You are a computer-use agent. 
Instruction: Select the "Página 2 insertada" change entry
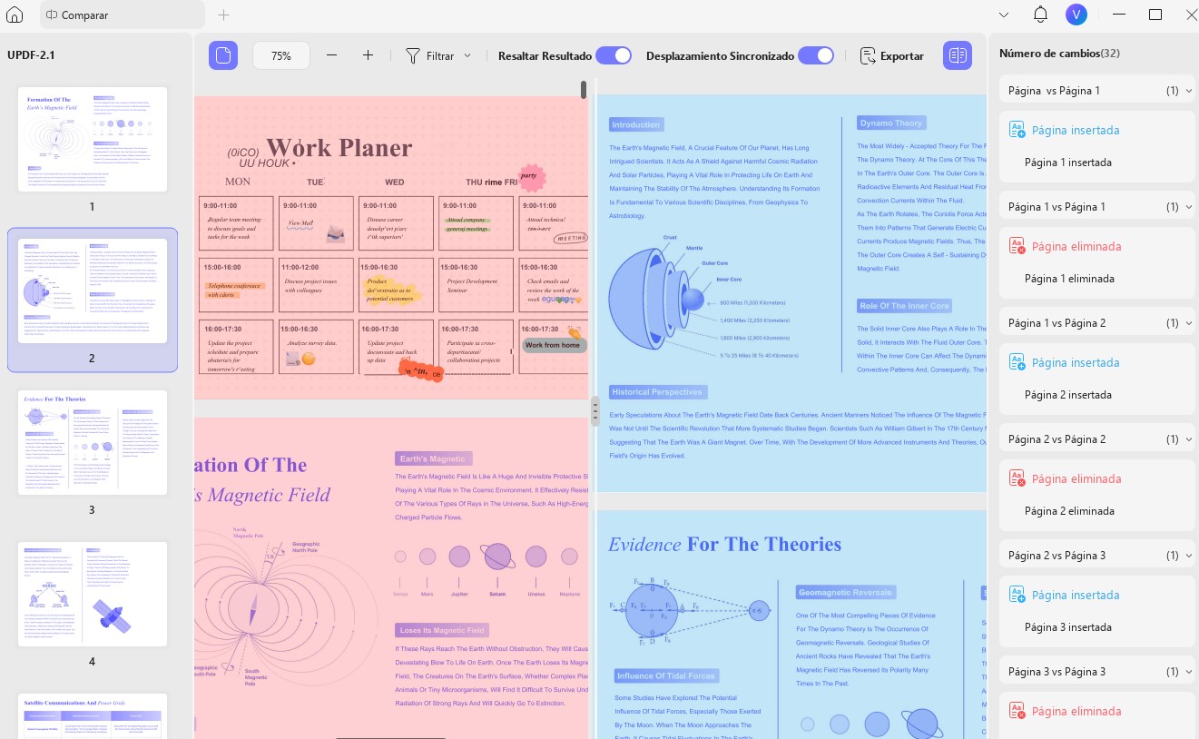[x=1097, y=379]
